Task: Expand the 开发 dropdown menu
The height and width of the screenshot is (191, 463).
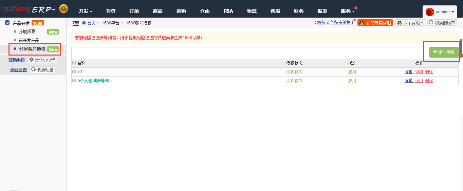Action: point(85,11)
